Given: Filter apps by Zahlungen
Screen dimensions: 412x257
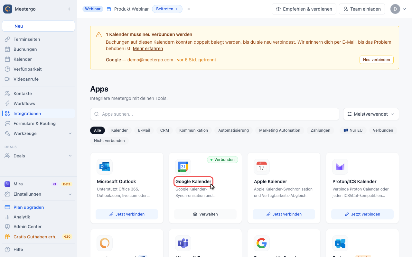Looking at the screenshot, I should click(321, 130).
